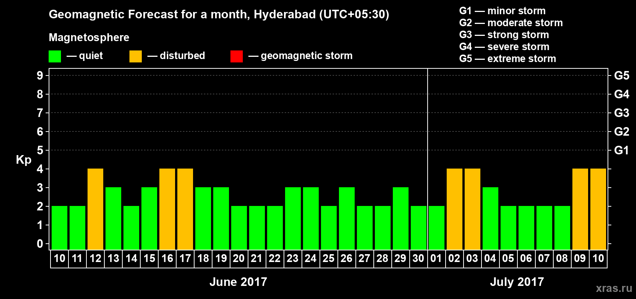Click the '— disturbed' legend label
Screen dimensions: 636x299
(x=176, y=56)
